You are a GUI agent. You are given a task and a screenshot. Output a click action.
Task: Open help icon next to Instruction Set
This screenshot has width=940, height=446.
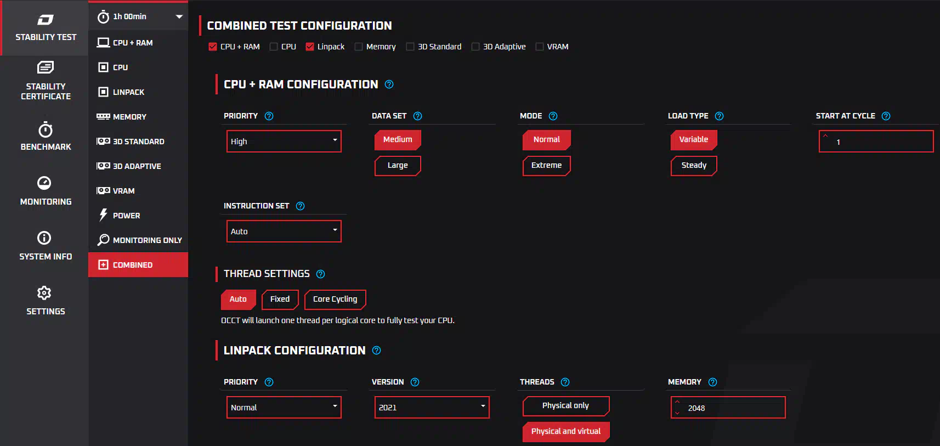tap(300, 206)
